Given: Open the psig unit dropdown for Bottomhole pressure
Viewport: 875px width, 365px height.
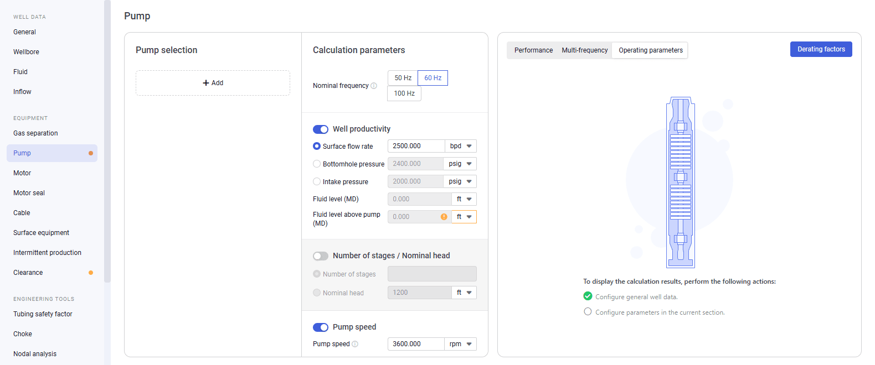Looking at the screenshot, I should (x=460, y=164).
